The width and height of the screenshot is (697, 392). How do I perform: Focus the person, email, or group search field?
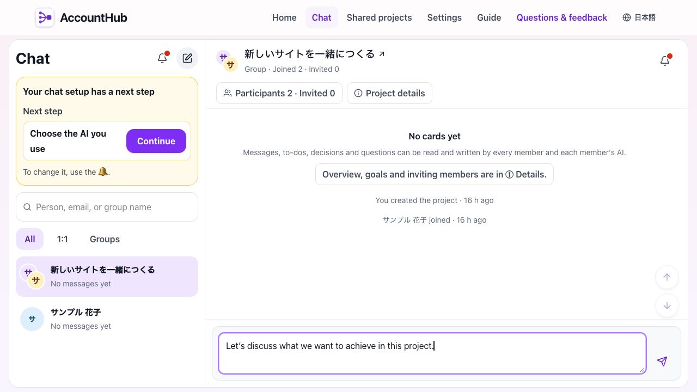click(x=107, y=207)
